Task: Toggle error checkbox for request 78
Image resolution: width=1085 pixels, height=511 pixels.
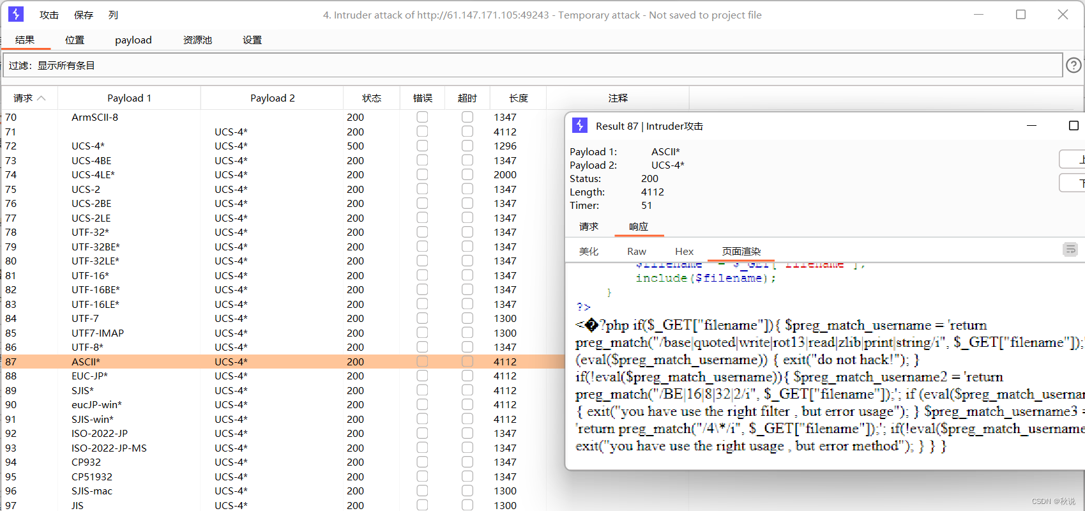Action: pos(422,232)
